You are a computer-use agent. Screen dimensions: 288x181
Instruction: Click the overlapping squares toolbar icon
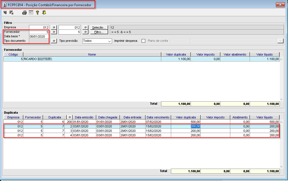tap(11, 13)
